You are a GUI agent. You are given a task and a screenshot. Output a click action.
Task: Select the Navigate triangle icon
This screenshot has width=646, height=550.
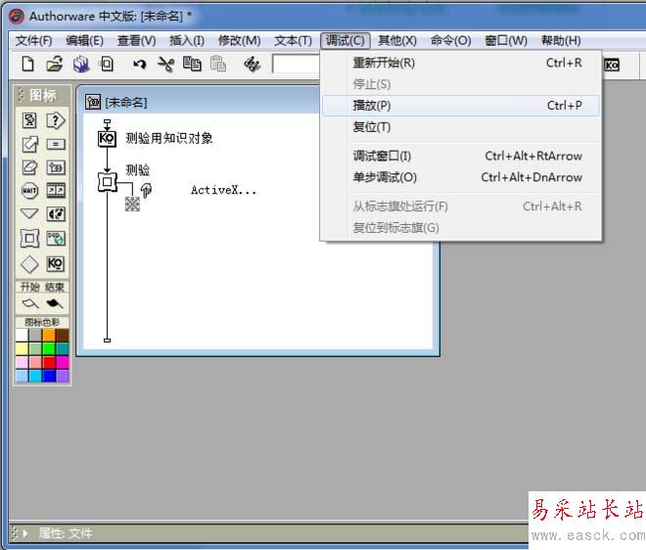coord(29,213)
